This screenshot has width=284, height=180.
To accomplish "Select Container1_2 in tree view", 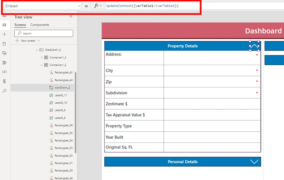I will click(x=58, y=65).
